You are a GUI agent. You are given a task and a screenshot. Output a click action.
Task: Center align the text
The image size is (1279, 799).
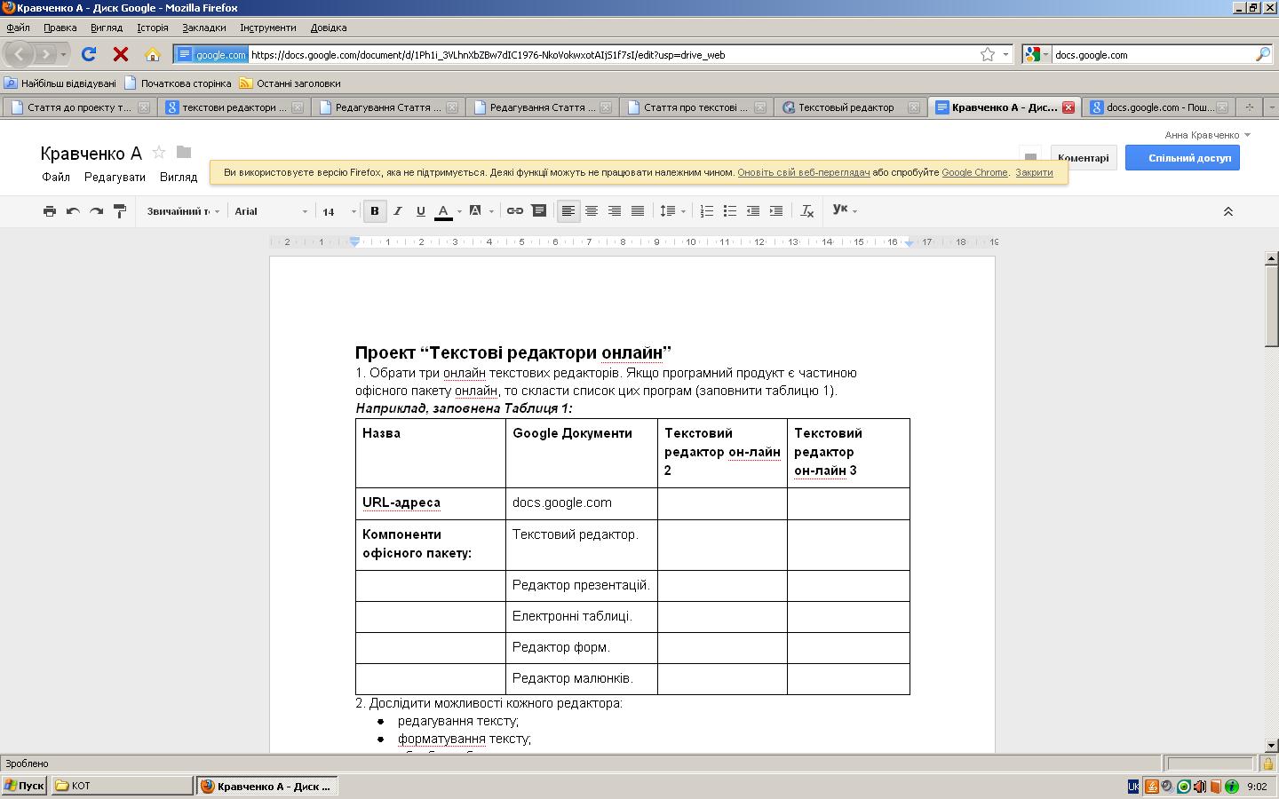592,211
